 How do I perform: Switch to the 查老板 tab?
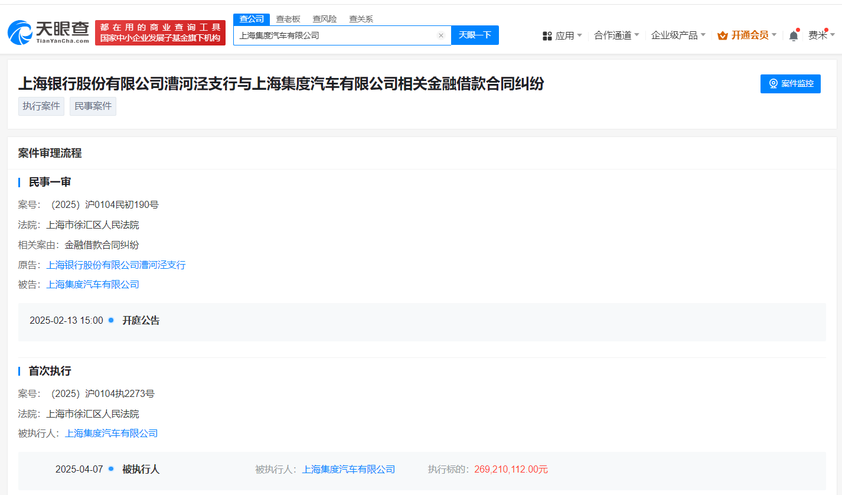click(x=288, y=19)
